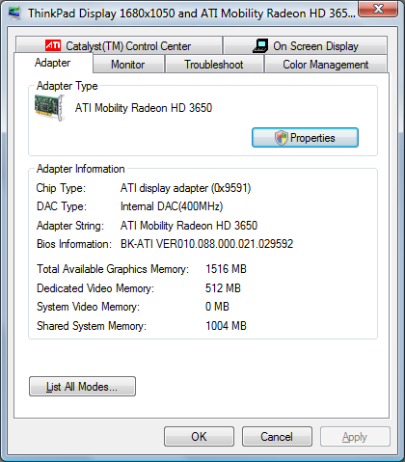The width and height of the screenshot is (405, 462).
Task: Click the Cancel button
Action: [x=277, y=437]
